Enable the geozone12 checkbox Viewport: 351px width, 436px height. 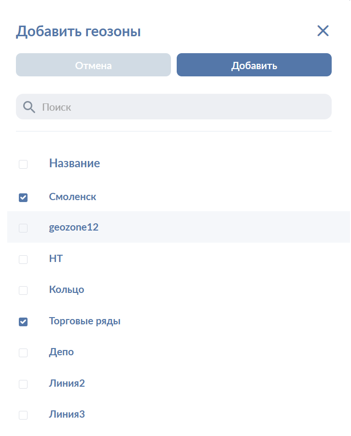tap(23, 228)
